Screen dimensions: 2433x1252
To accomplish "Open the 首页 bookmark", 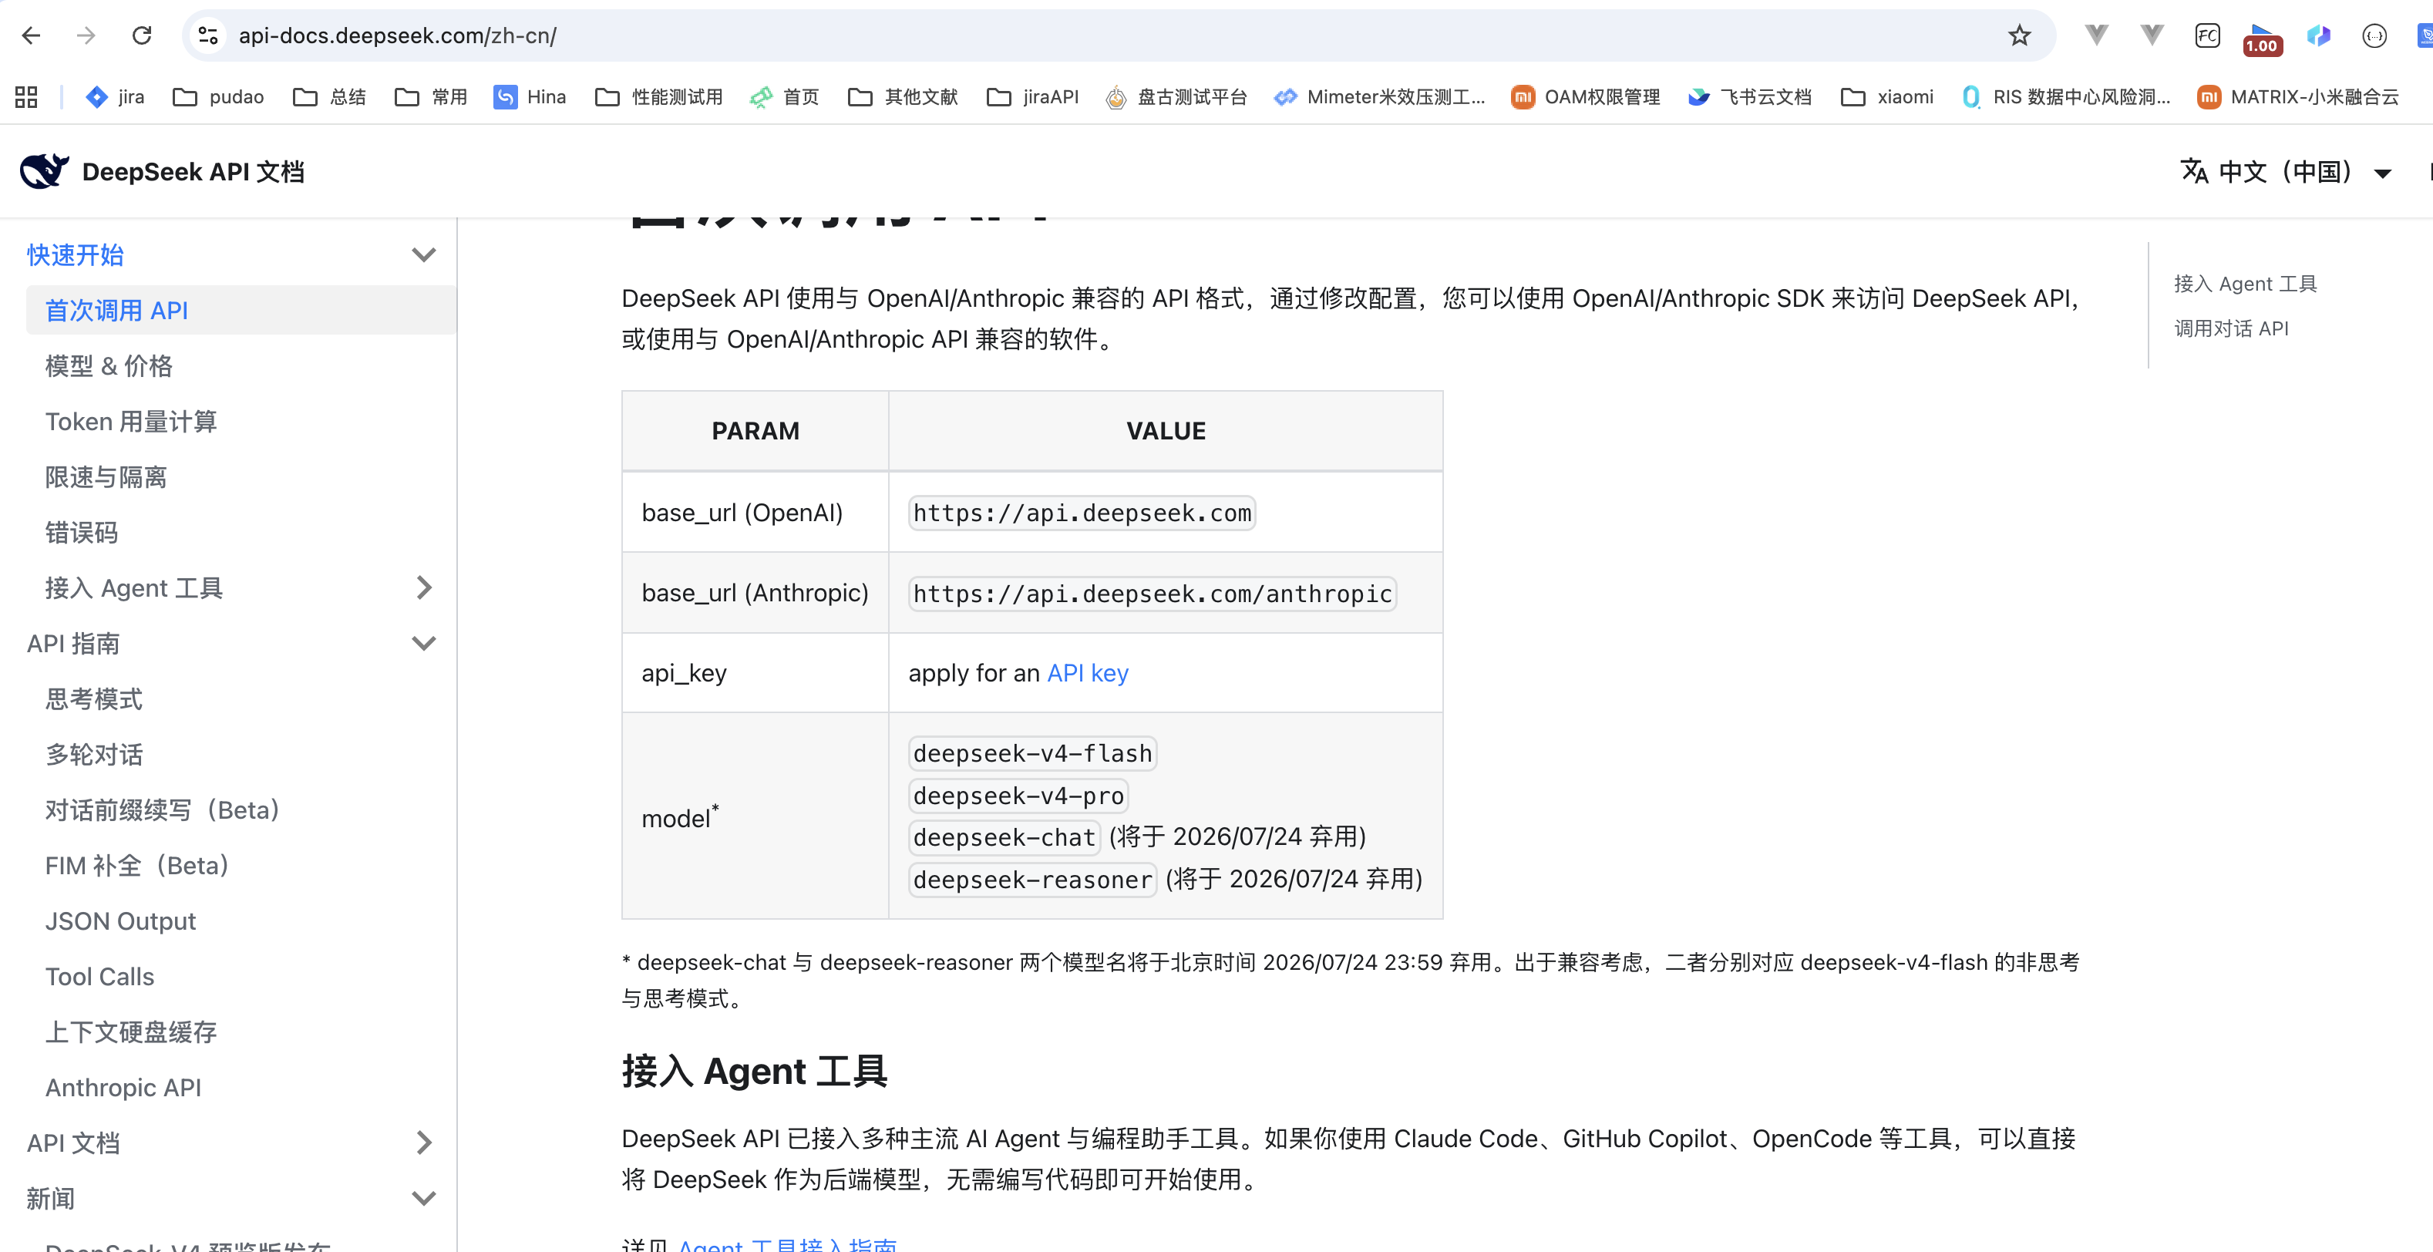I will point(785,96).
